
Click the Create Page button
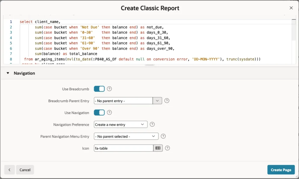(x=281, y=170)
